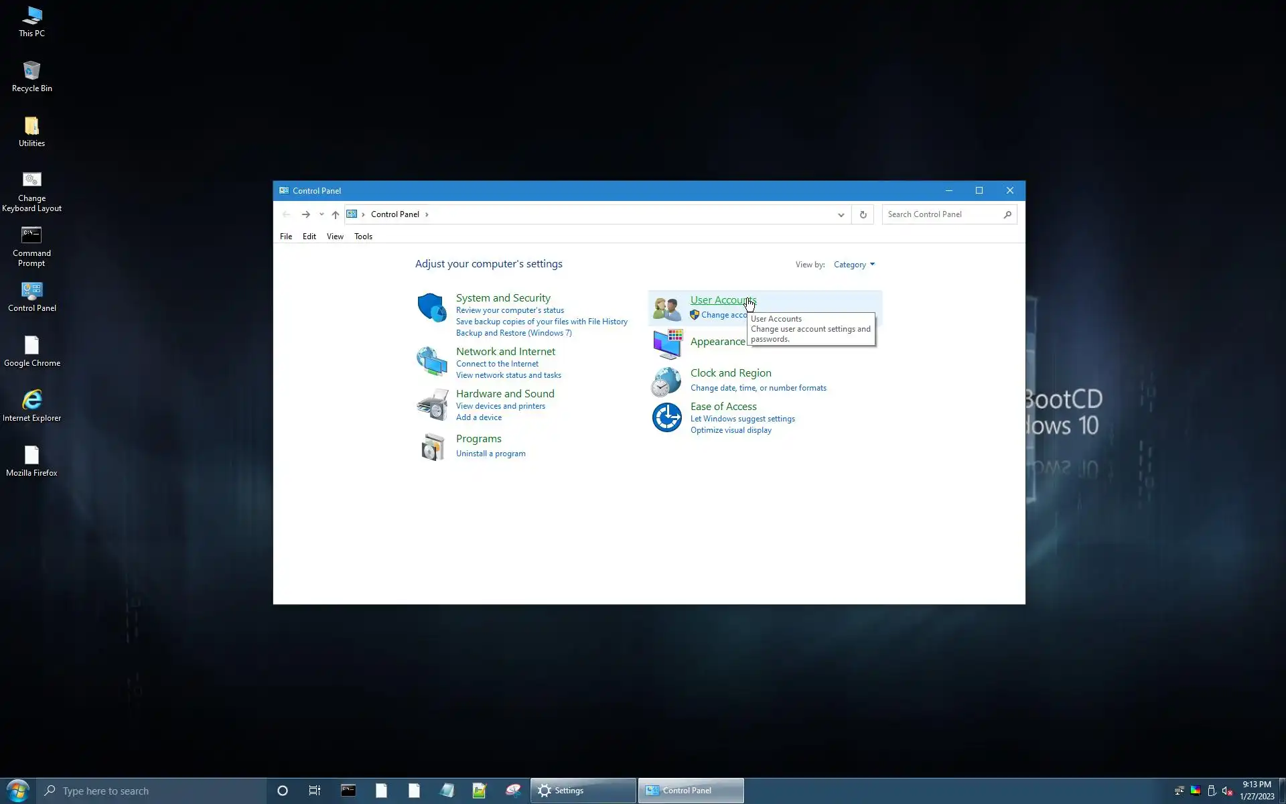Expand the address bar history dropdown

click(841, 214)
